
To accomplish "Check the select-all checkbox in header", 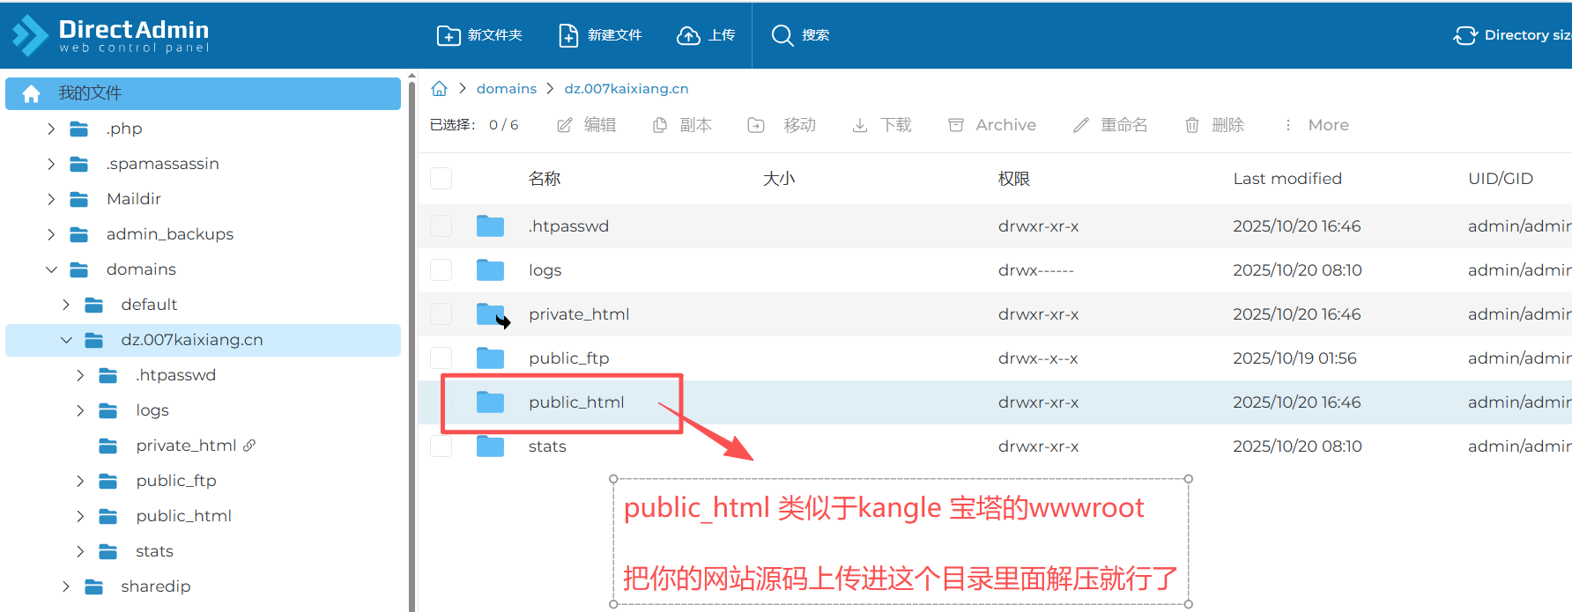I will point(441,179).
